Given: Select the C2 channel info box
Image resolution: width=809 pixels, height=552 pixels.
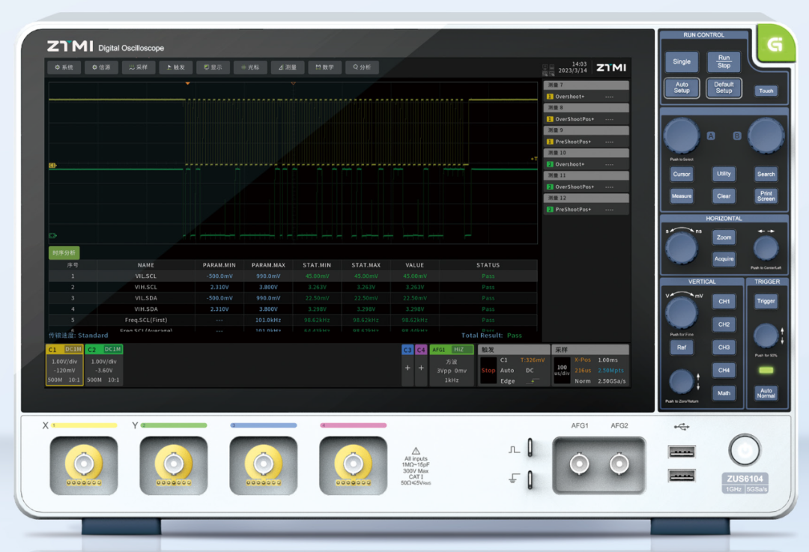Looking at the screenshot, I should pyautogui.click(x=103, y=365).
